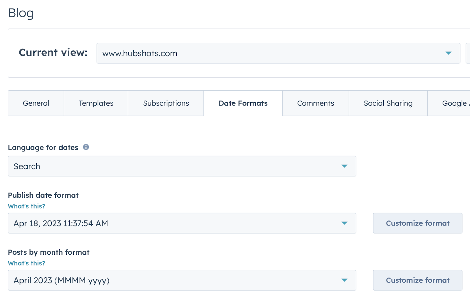The image size is (470, 297).
Task: Click the caret arrow in Language for dates box
Action: [x=344, y=166]
